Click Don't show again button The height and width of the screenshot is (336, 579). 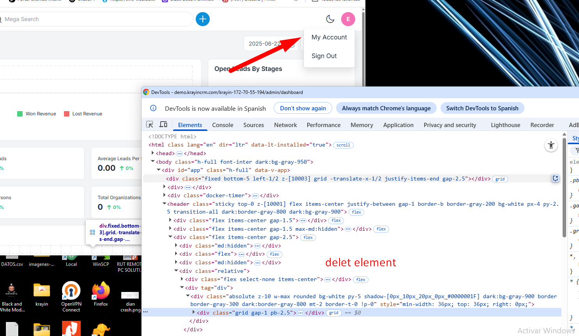[303, 108]
